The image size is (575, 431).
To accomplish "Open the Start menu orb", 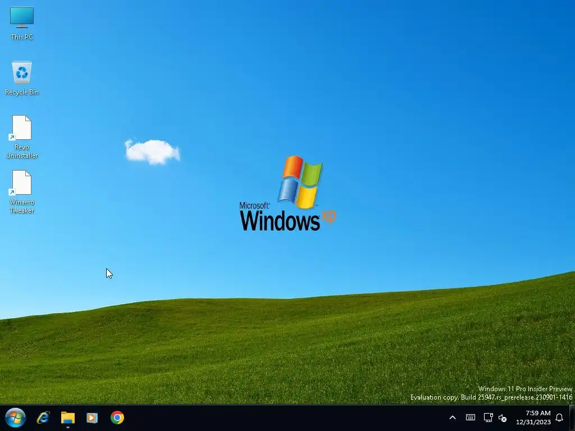I will [x=15, y=418].
